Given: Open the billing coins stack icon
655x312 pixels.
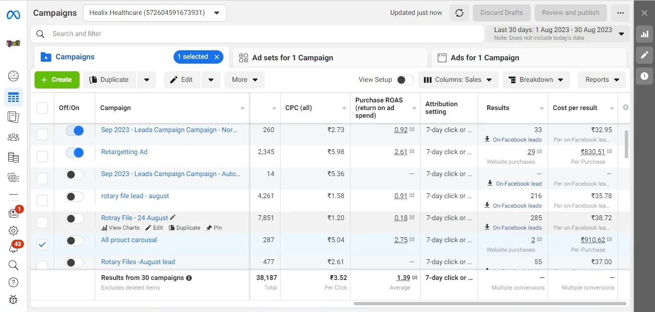Looking at the screenshot, I should pyautogui.click(x=13, y=157).
